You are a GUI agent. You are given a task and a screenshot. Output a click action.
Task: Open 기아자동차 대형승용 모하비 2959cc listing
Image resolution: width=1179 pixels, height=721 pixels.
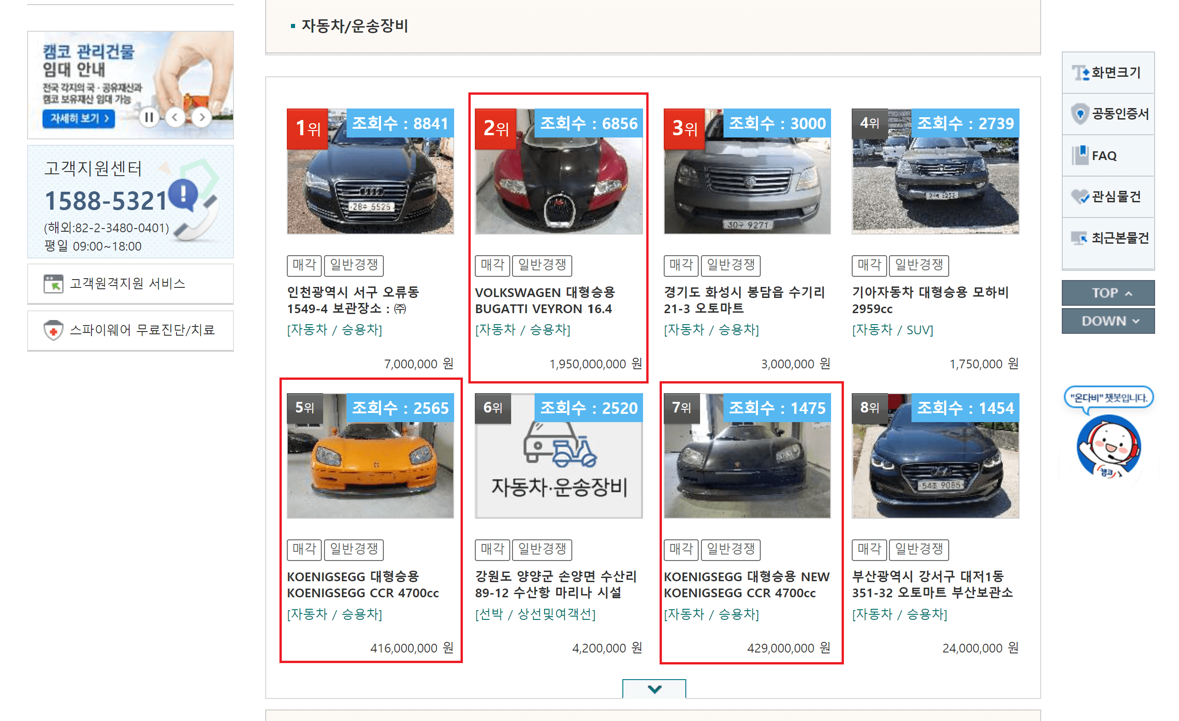point(930,300)
